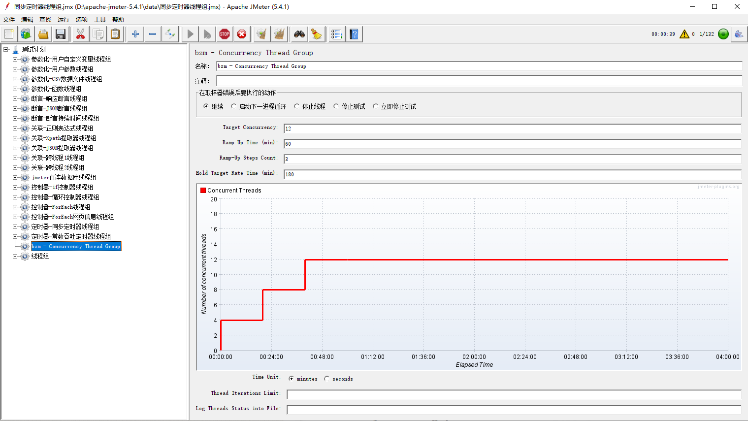This screenshot has height=421, width=748.
Task: Select bzm - Concurrency Thread Group tree item
Action: [76, 246]
